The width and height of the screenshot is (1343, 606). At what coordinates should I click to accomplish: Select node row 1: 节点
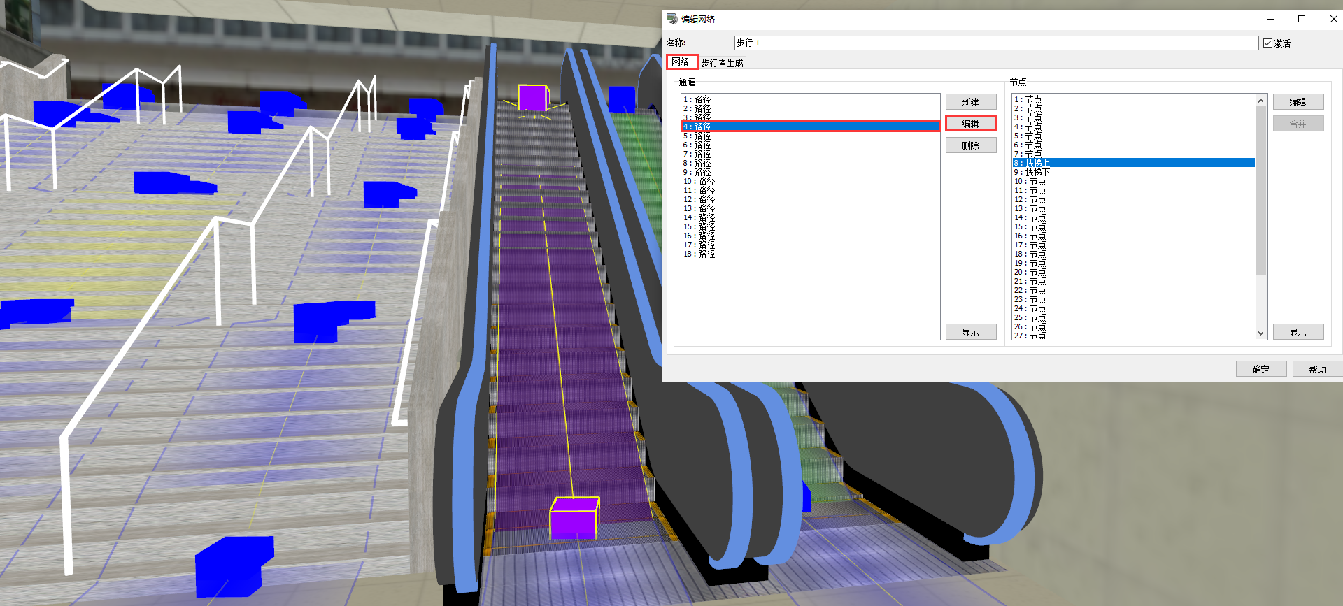coord(1133,99)
